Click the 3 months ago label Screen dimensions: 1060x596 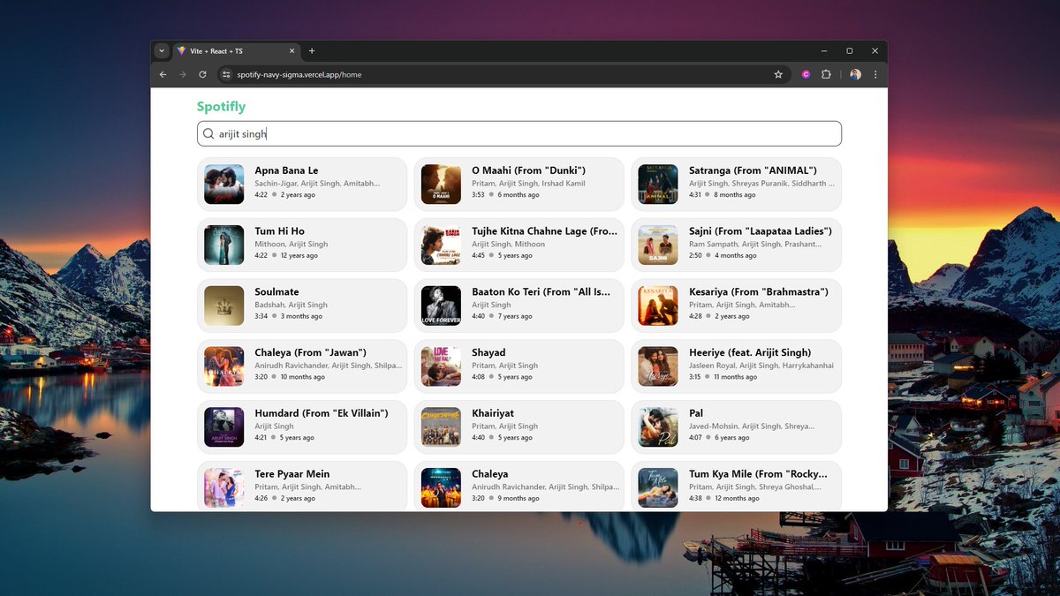coord(301,316)
